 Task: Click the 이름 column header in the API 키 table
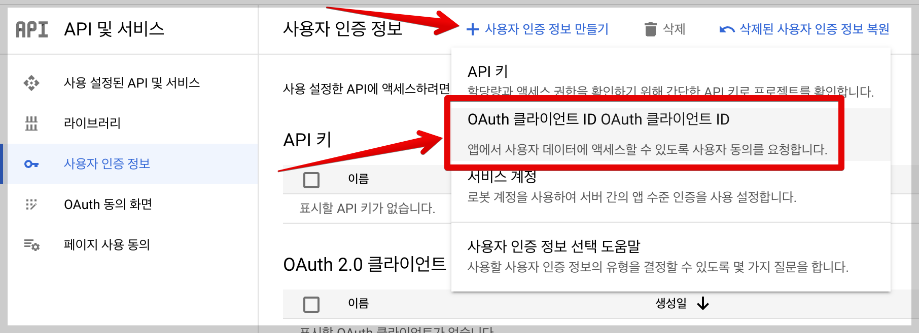tap(358, 179)
